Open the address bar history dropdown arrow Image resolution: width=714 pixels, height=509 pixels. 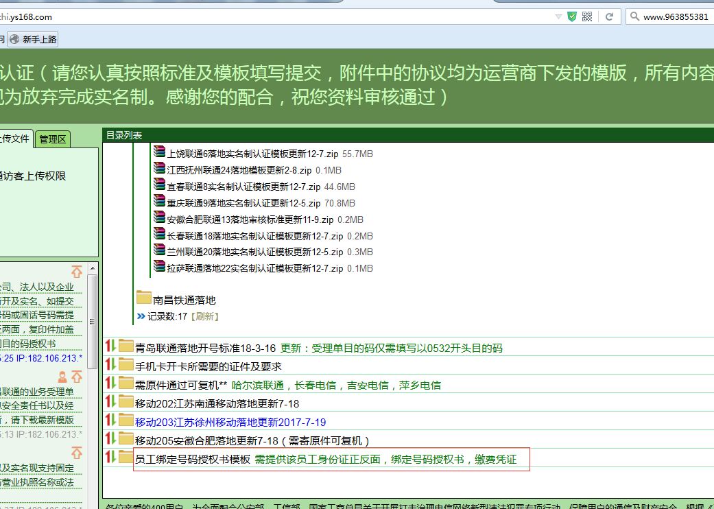pos(559,16)
